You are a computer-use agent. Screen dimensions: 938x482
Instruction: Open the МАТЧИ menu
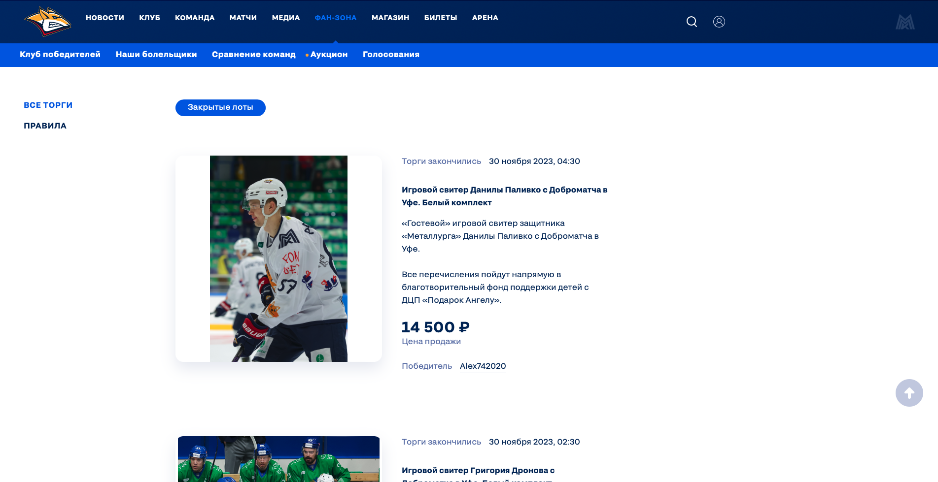[243, 18]
